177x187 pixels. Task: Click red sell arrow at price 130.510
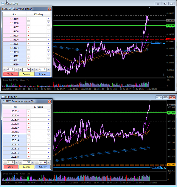(29, 157)
